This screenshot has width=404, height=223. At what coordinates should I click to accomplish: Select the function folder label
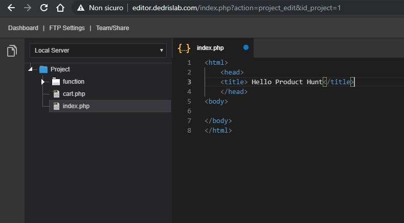click(74, 82)
